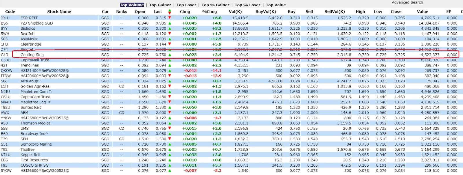The image size is (463, 175).
Task: Click the Value column header
Action: tap(422, 12)
